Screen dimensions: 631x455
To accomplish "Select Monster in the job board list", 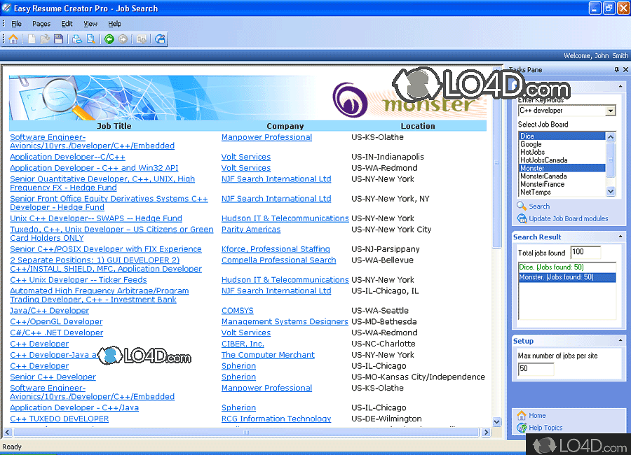I will pyautogui.click(x=562, y=168).
